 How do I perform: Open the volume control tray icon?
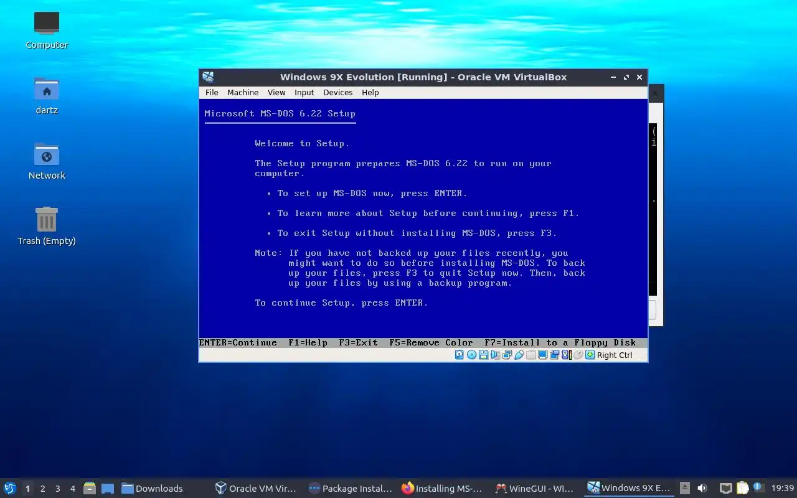click(x=702, y=488)
